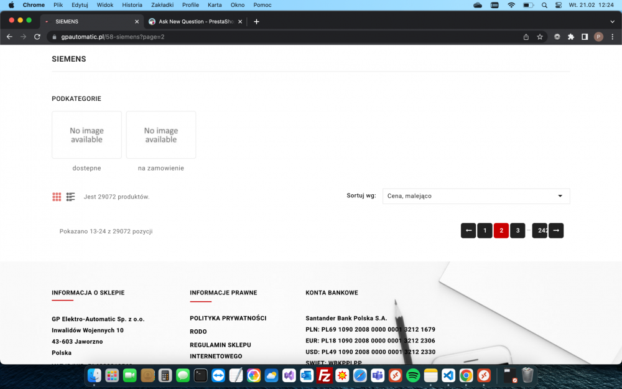This screenshot has width=622, height=389.
Task: Open Terminal from the dock
Action: (200, 375)
